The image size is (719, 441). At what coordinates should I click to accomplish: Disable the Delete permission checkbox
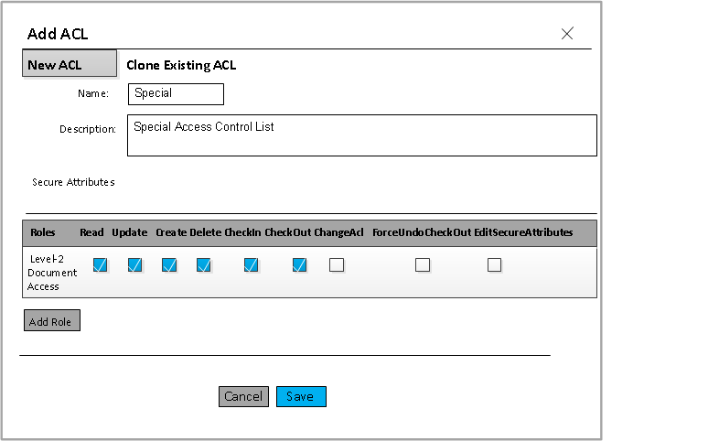pyautogui.click(x=204, y=265)
